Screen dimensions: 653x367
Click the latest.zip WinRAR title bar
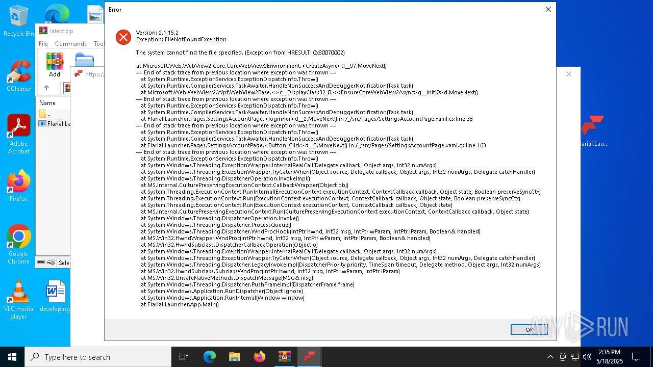click(69, 31)
